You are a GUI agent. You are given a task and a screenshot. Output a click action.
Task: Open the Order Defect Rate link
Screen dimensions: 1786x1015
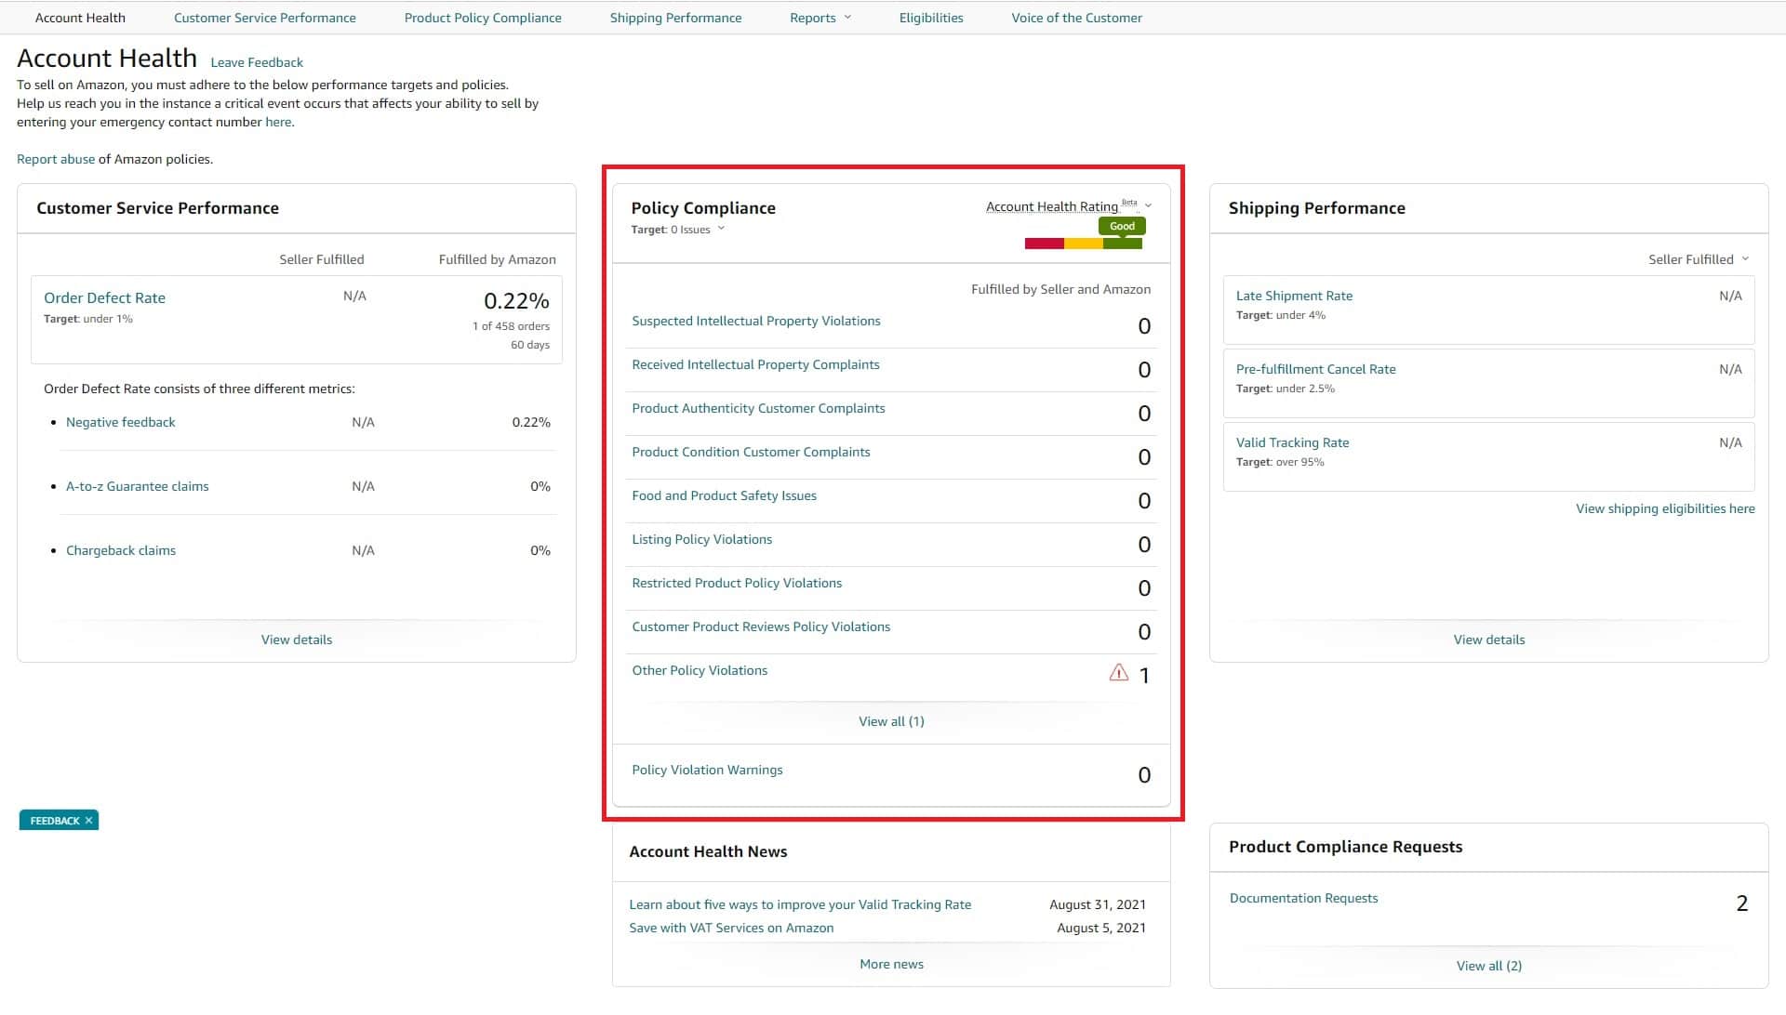tap(104, 297)
